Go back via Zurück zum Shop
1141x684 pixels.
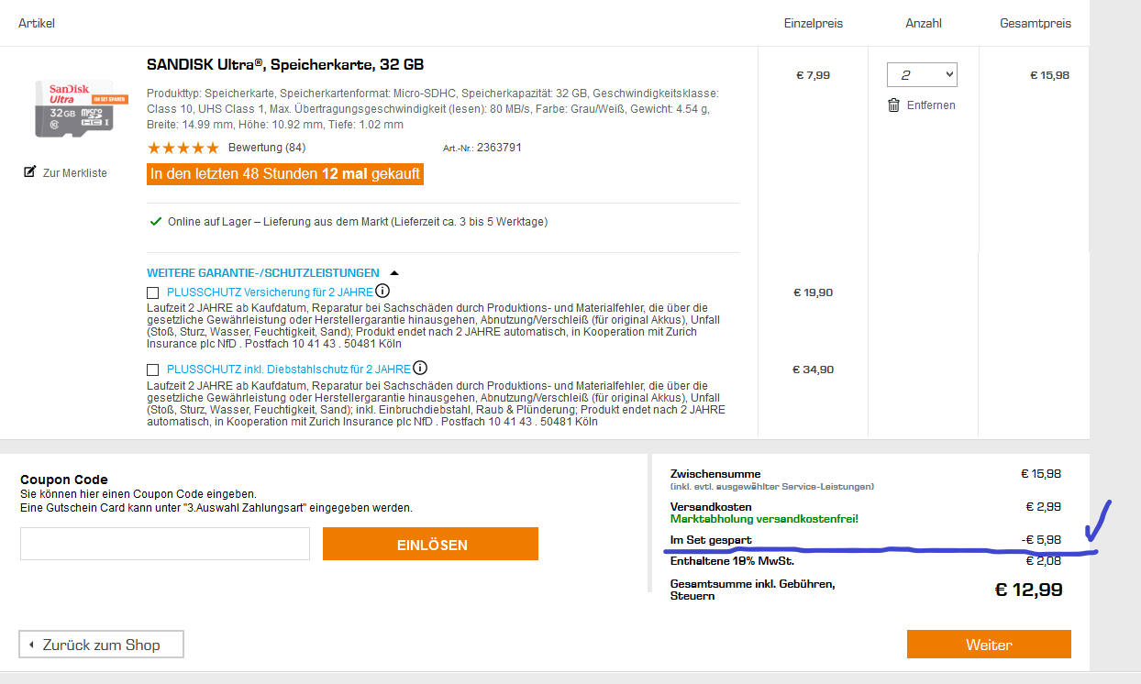click(x=101, y=645)
